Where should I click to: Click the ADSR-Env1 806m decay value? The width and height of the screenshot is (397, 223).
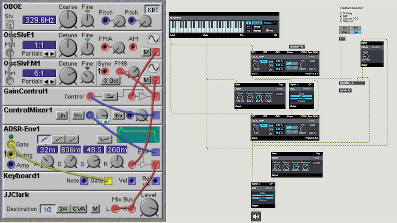click(x=70, y=150)
